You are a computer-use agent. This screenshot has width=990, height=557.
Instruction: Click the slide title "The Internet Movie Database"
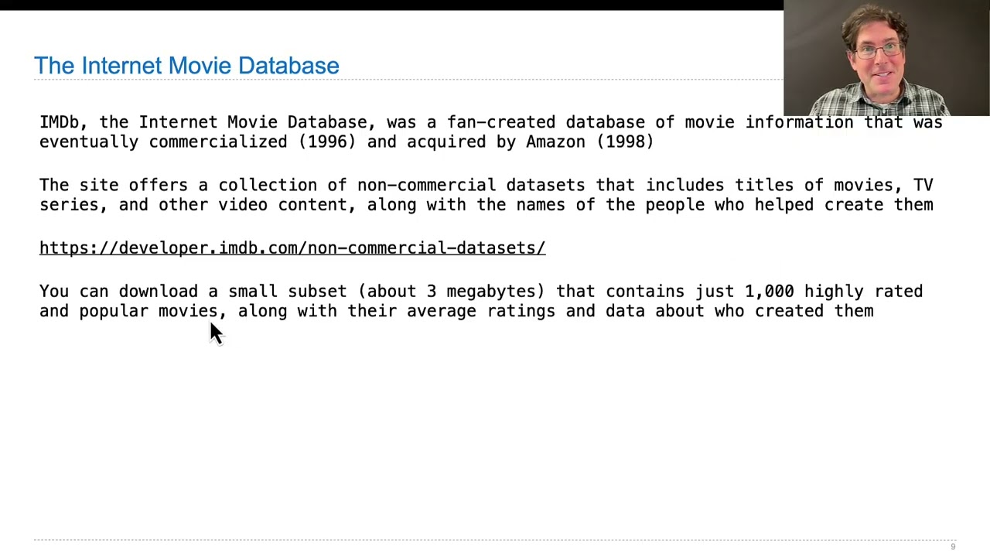pyautogui.click(x=186, y=66)
